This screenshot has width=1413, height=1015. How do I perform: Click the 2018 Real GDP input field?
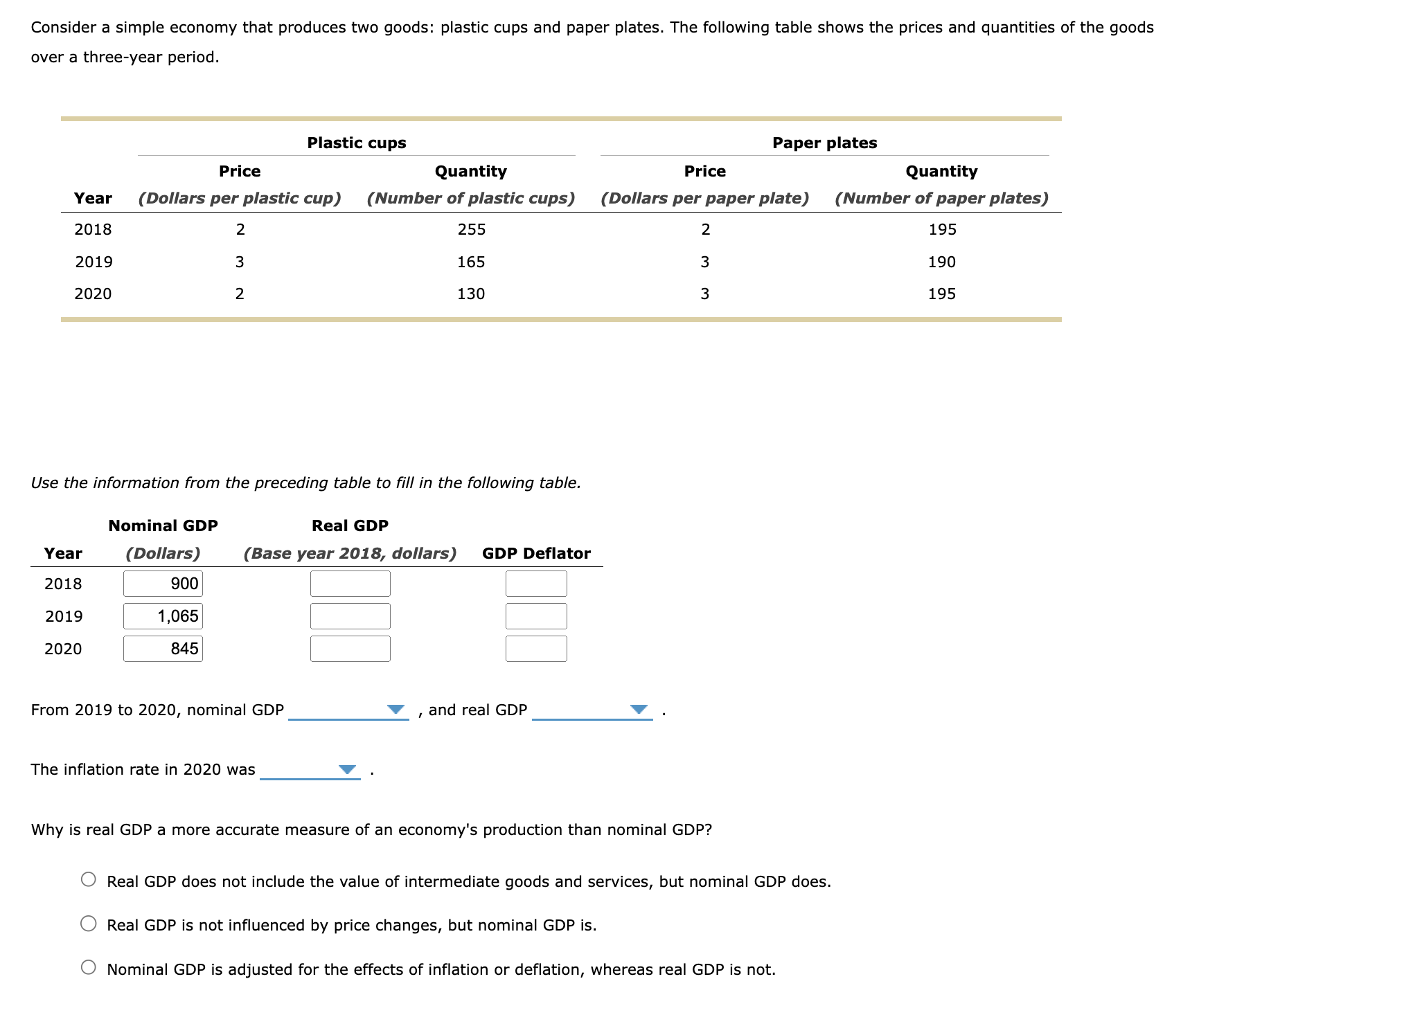pos(350,583)
